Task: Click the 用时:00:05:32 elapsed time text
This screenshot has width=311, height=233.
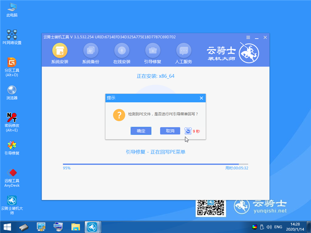Action: (237, 168)
